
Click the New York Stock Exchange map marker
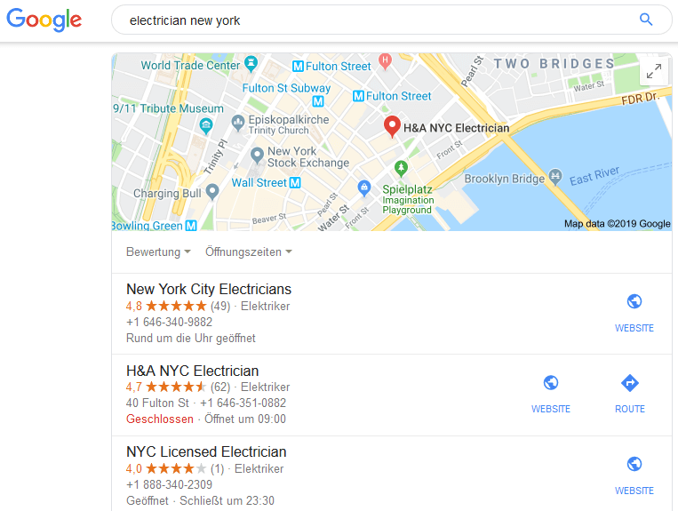[x=257, y=156]
